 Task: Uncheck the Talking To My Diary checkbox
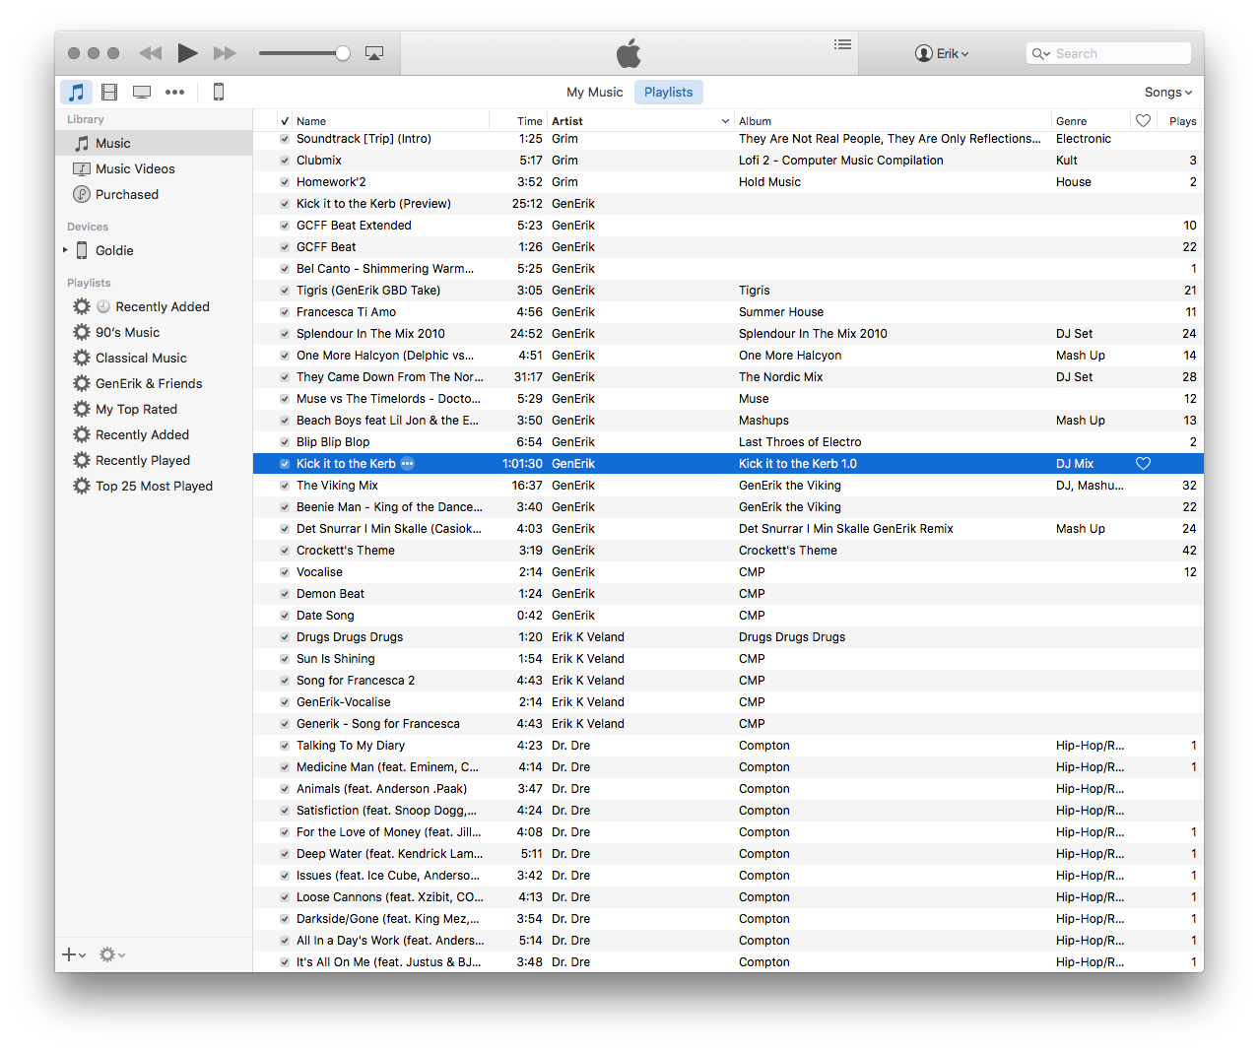(x=285, y=746)
